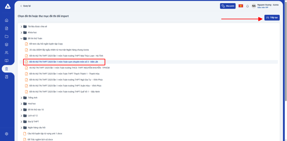Click the layers stack sidebar icon

point(7,45)
